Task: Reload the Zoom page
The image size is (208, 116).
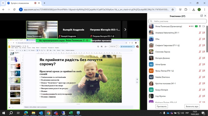Action: pos(14,10)
